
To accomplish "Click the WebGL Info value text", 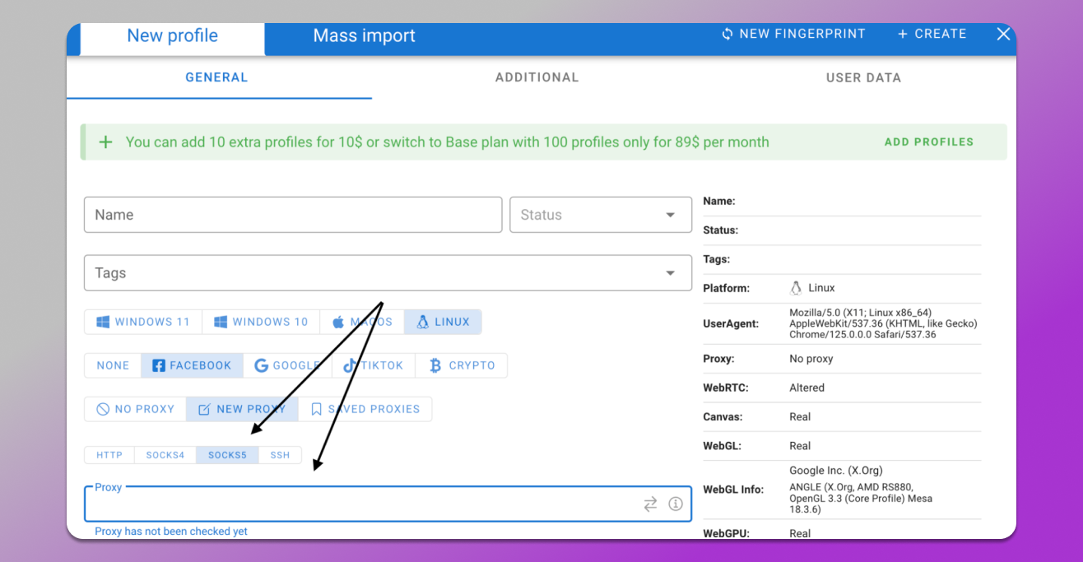I will (861, 490).
